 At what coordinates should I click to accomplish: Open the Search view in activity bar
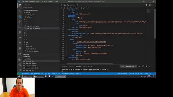[x=20, y=11]
